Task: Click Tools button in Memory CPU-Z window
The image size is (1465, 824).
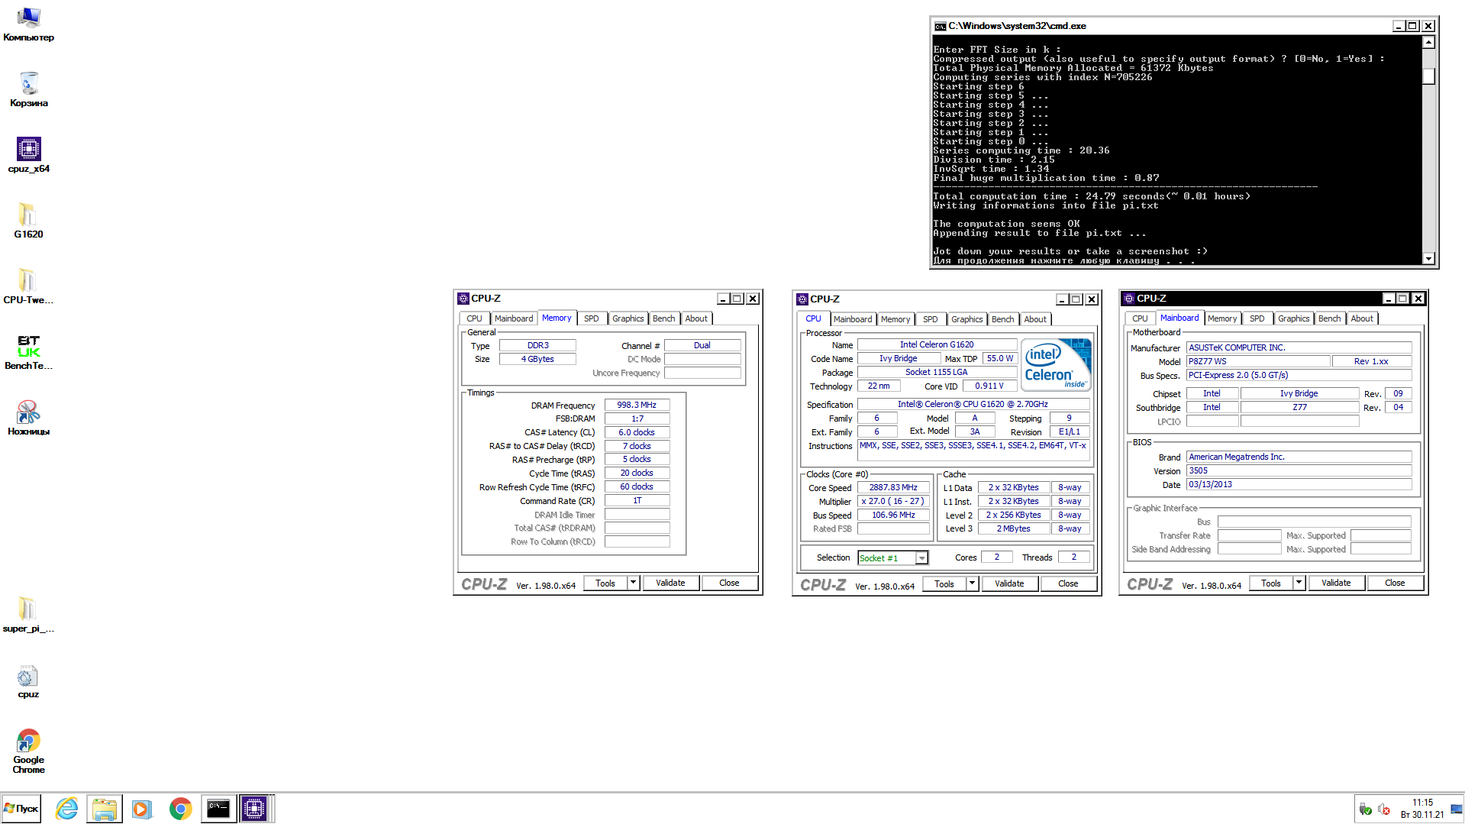Action: pos(605,583)
